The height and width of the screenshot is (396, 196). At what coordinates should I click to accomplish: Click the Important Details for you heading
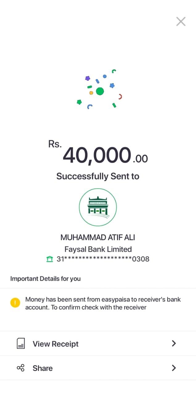point(45,278)
